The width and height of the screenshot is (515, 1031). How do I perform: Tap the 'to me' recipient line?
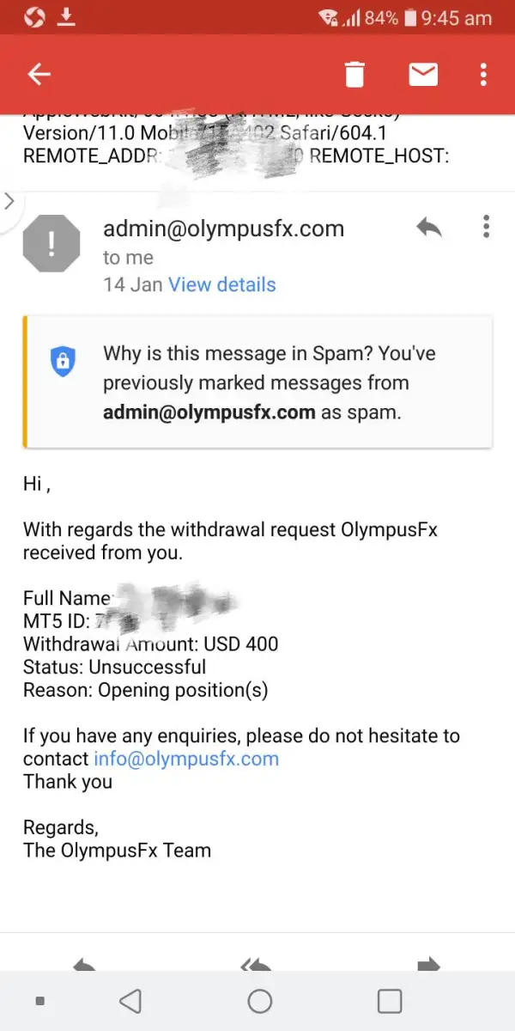pyautogui.click(x=128, y=257)
